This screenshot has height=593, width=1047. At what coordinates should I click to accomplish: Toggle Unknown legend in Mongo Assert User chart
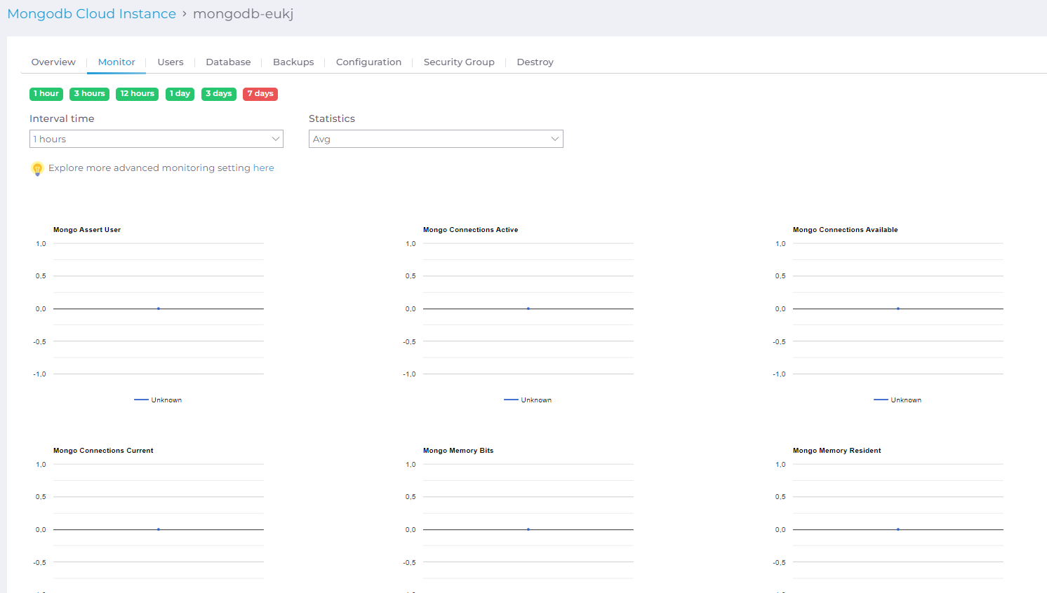pyautogui.click(x=158, y=400)
